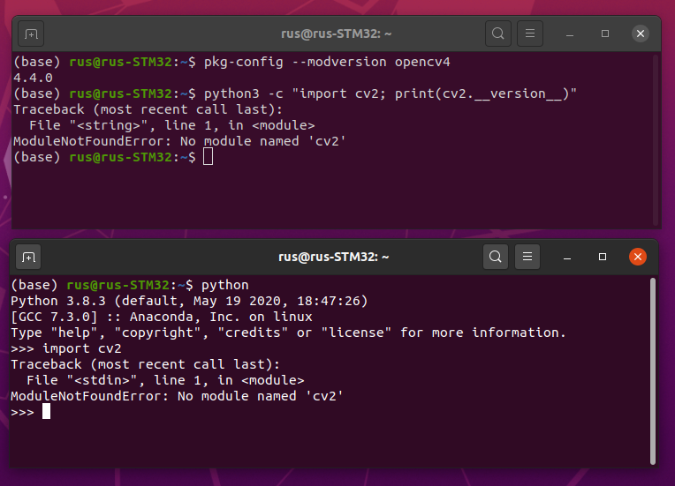Click '[GCC 7.3.0] :: Anaconda, Inc.' line
This screenshot has height=486, width=675.
[162, 318]
